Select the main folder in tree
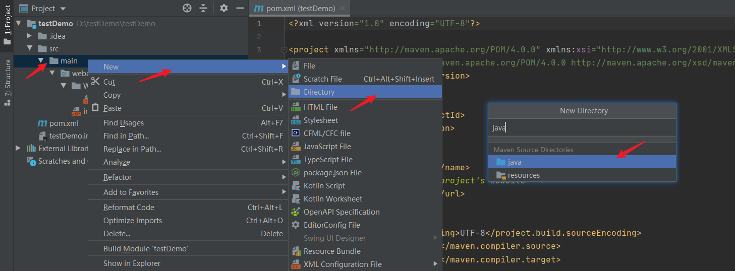The image size is (735, 271). 64,61
